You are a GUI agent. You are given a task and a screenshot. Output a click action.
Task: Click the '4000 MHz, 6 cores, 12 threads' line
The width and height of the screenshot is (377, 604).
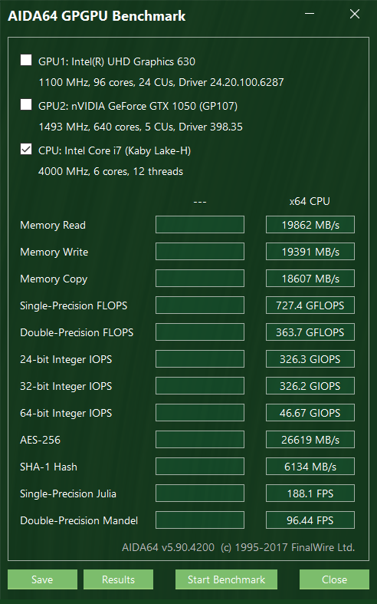point(111,171)
